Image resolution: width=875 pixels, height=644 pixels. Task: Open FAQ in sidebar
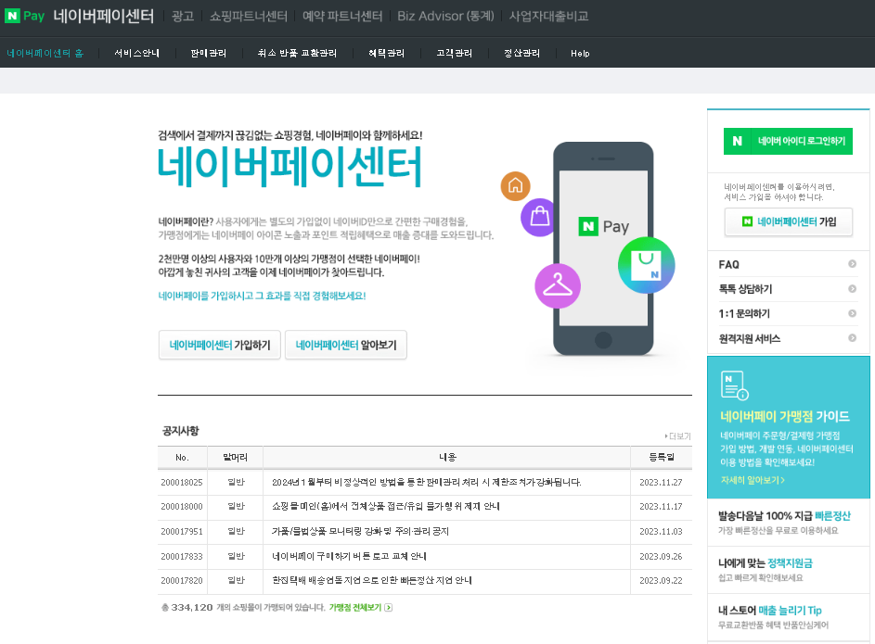coord(728,265)
